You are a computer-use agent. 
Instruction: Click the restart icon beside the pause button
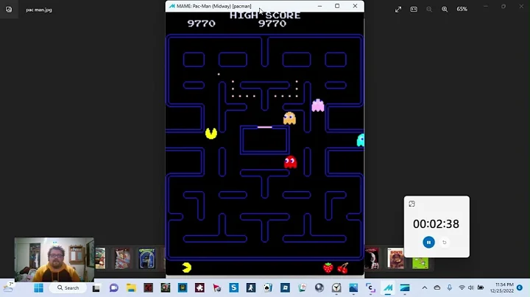point(445,243)
